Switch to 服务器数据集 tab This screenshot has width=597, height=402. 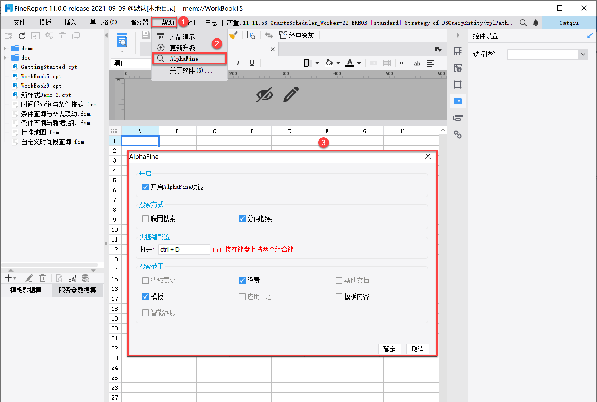pos(77,290)
